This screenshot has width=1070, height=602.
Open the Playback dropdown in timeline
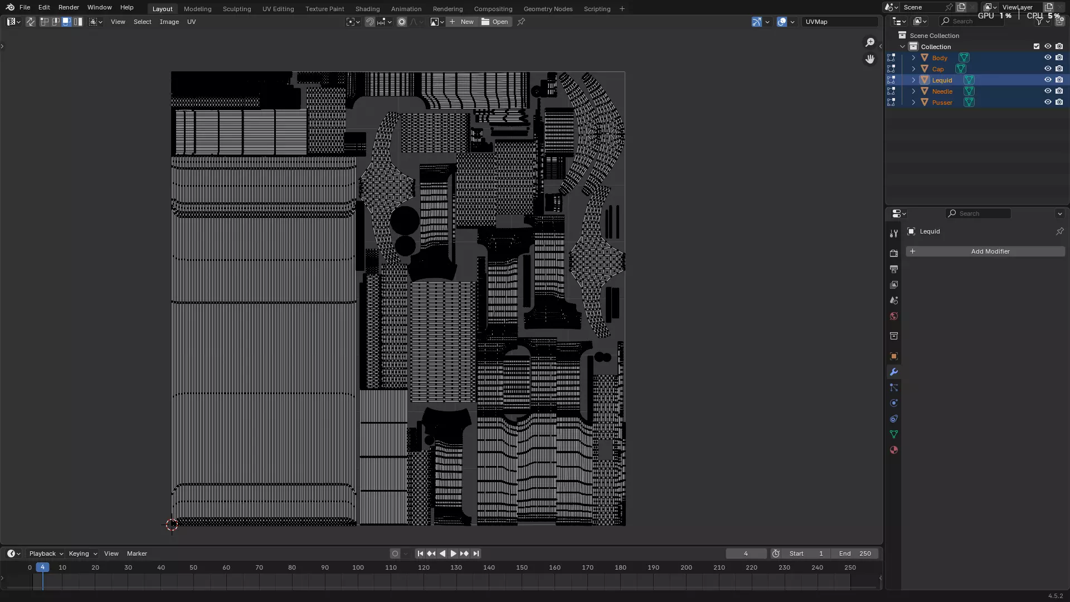click(x=46, y=554)
